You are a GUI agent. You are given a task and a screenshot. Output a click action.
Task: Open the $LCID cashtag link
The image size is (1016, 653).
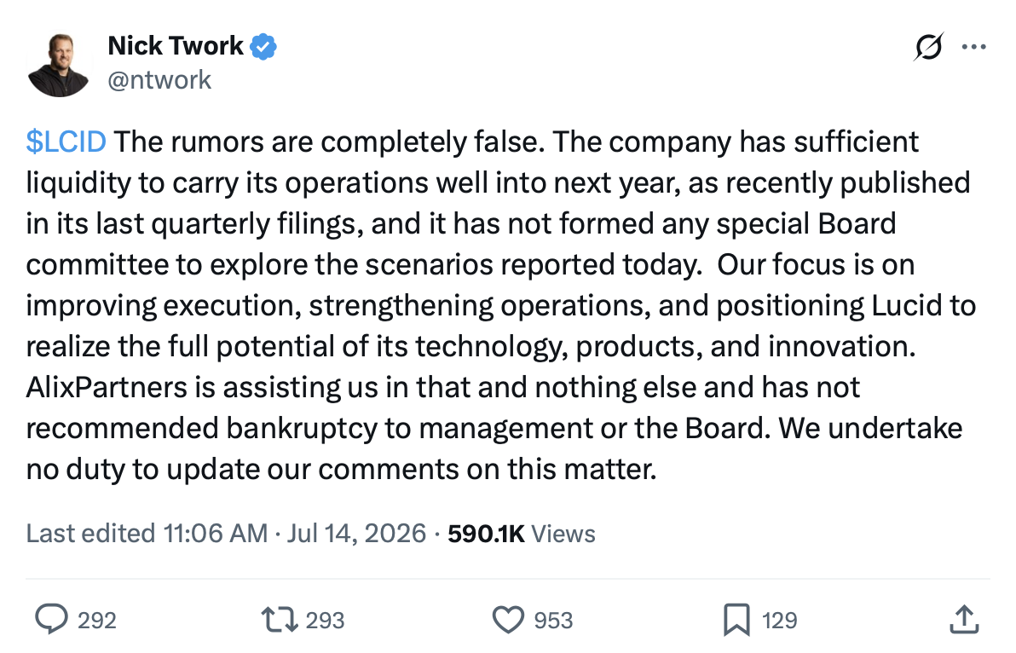point(66,142)
